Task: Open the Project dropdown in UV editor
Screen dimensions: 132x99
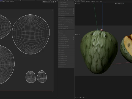Action: [x=46, y=2]
